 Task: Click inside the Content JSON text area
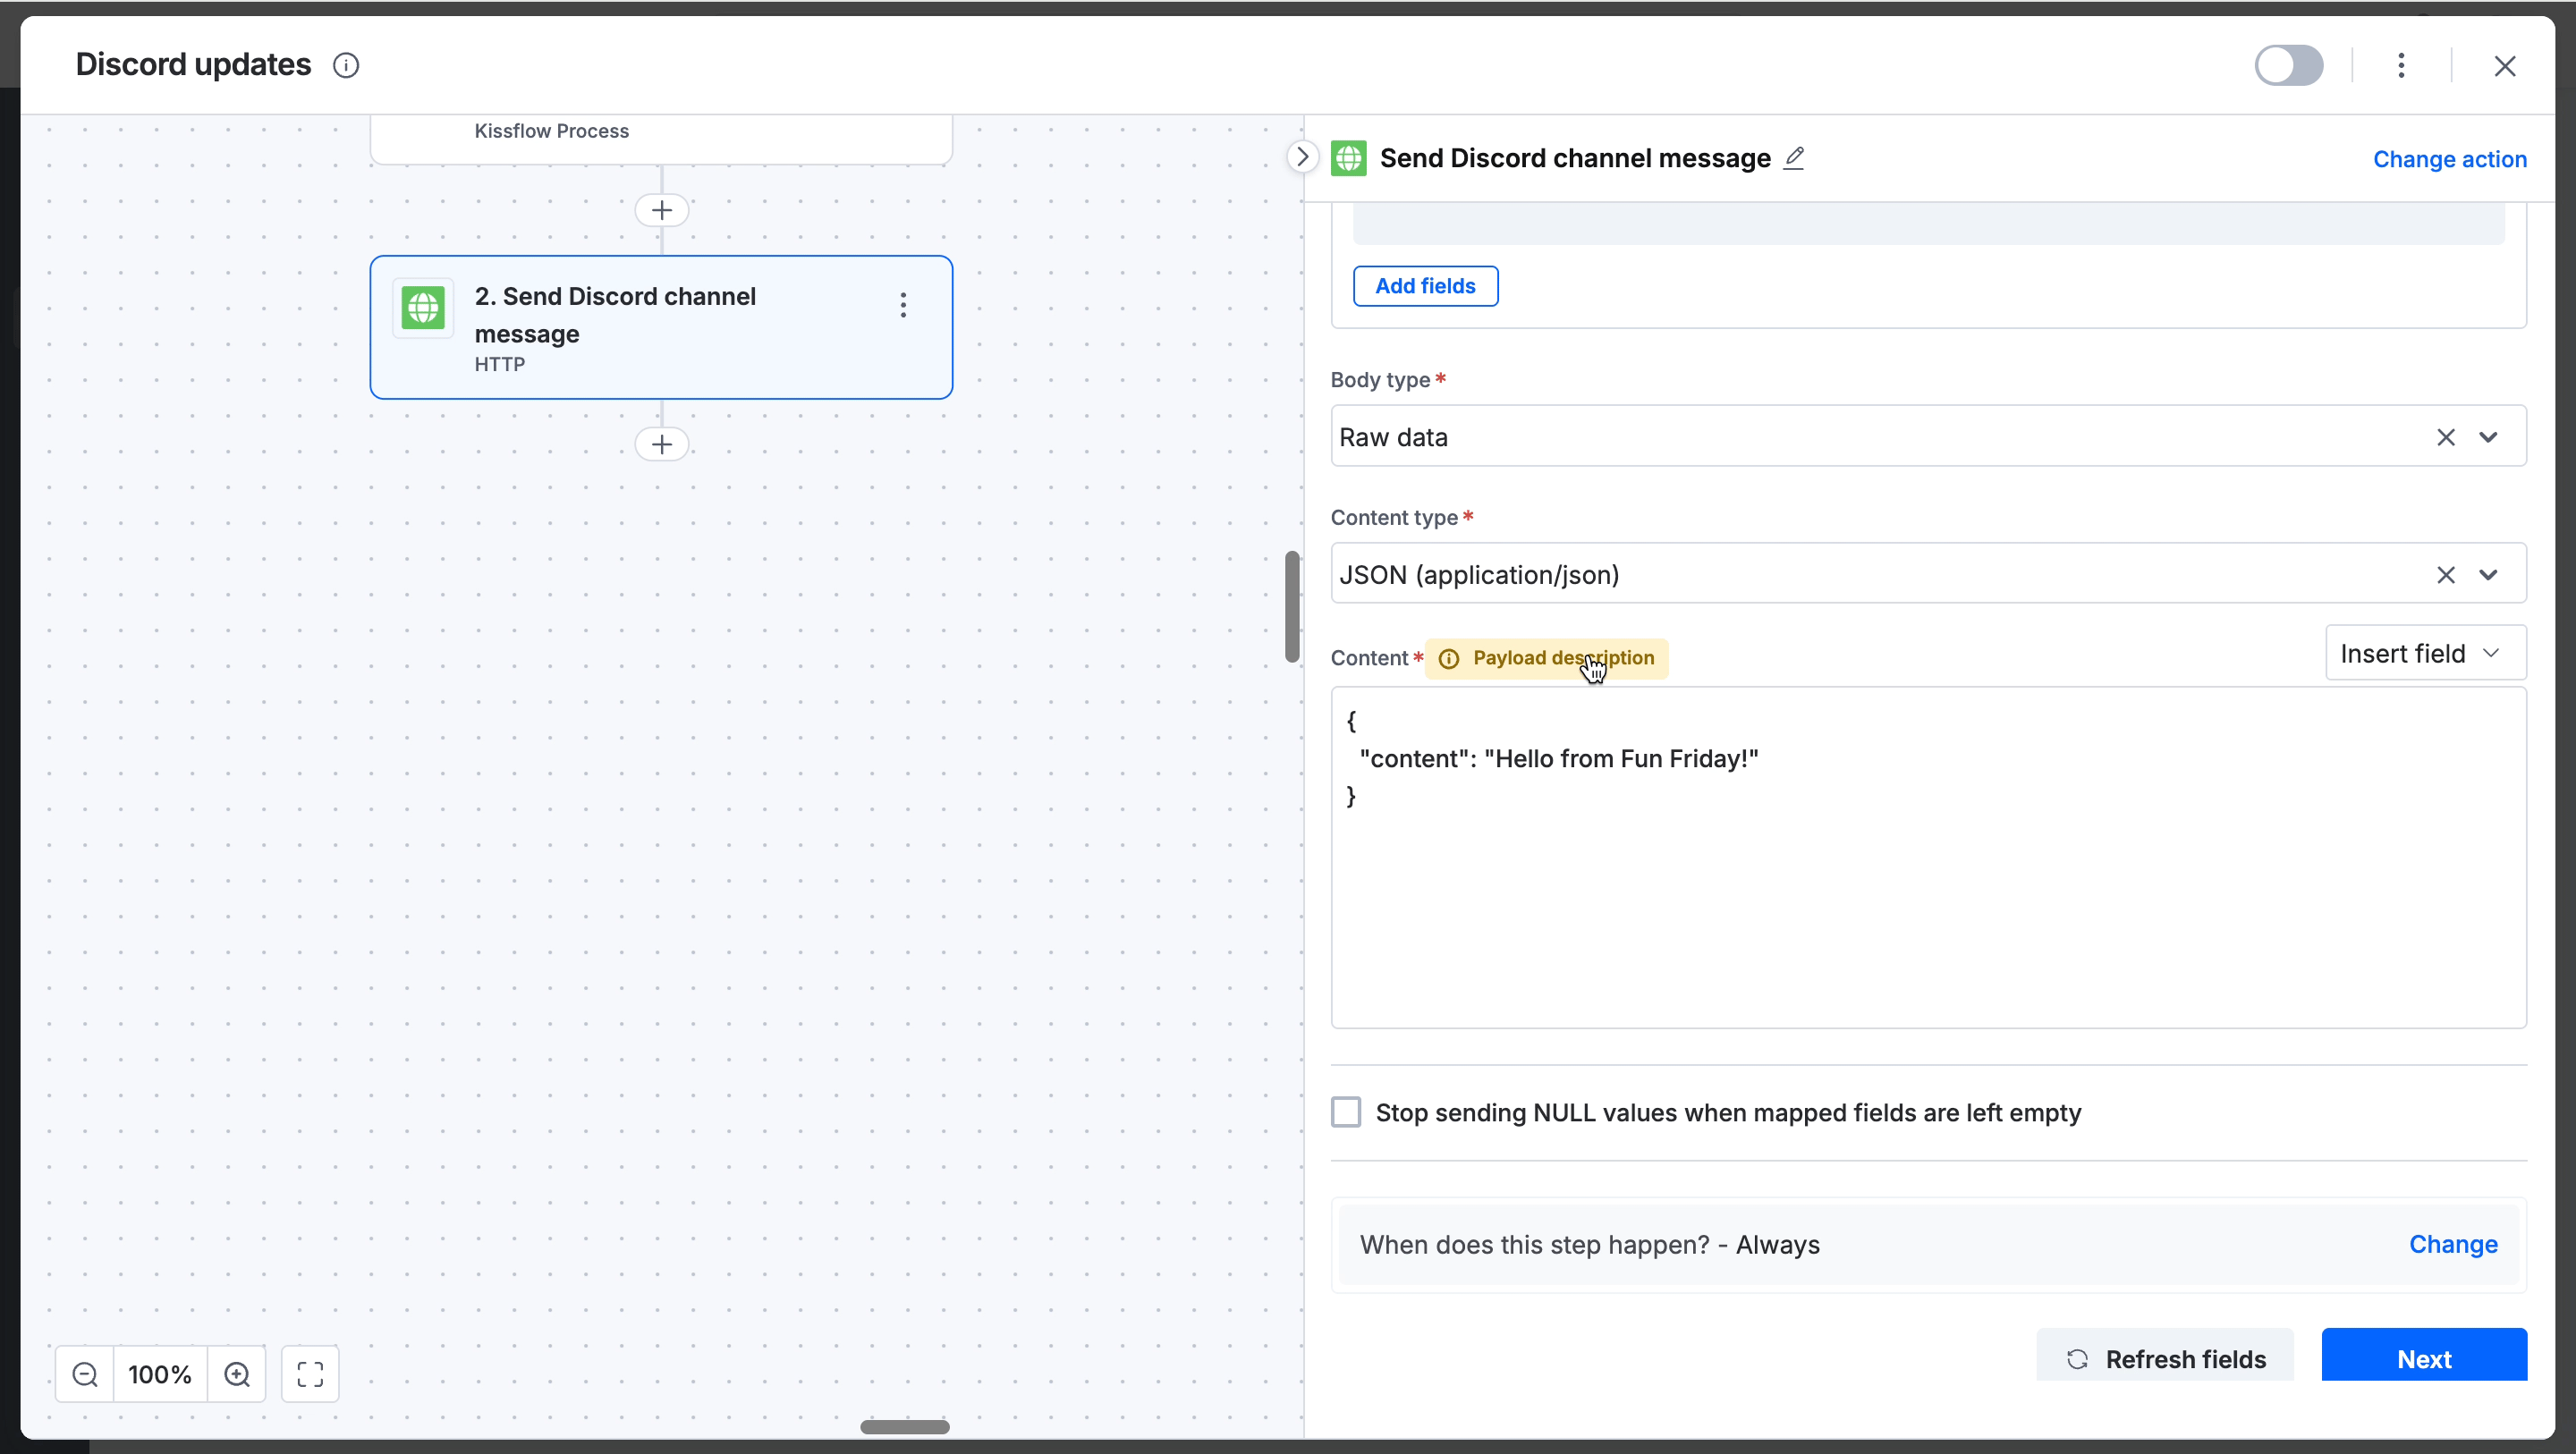point(1927,900)
